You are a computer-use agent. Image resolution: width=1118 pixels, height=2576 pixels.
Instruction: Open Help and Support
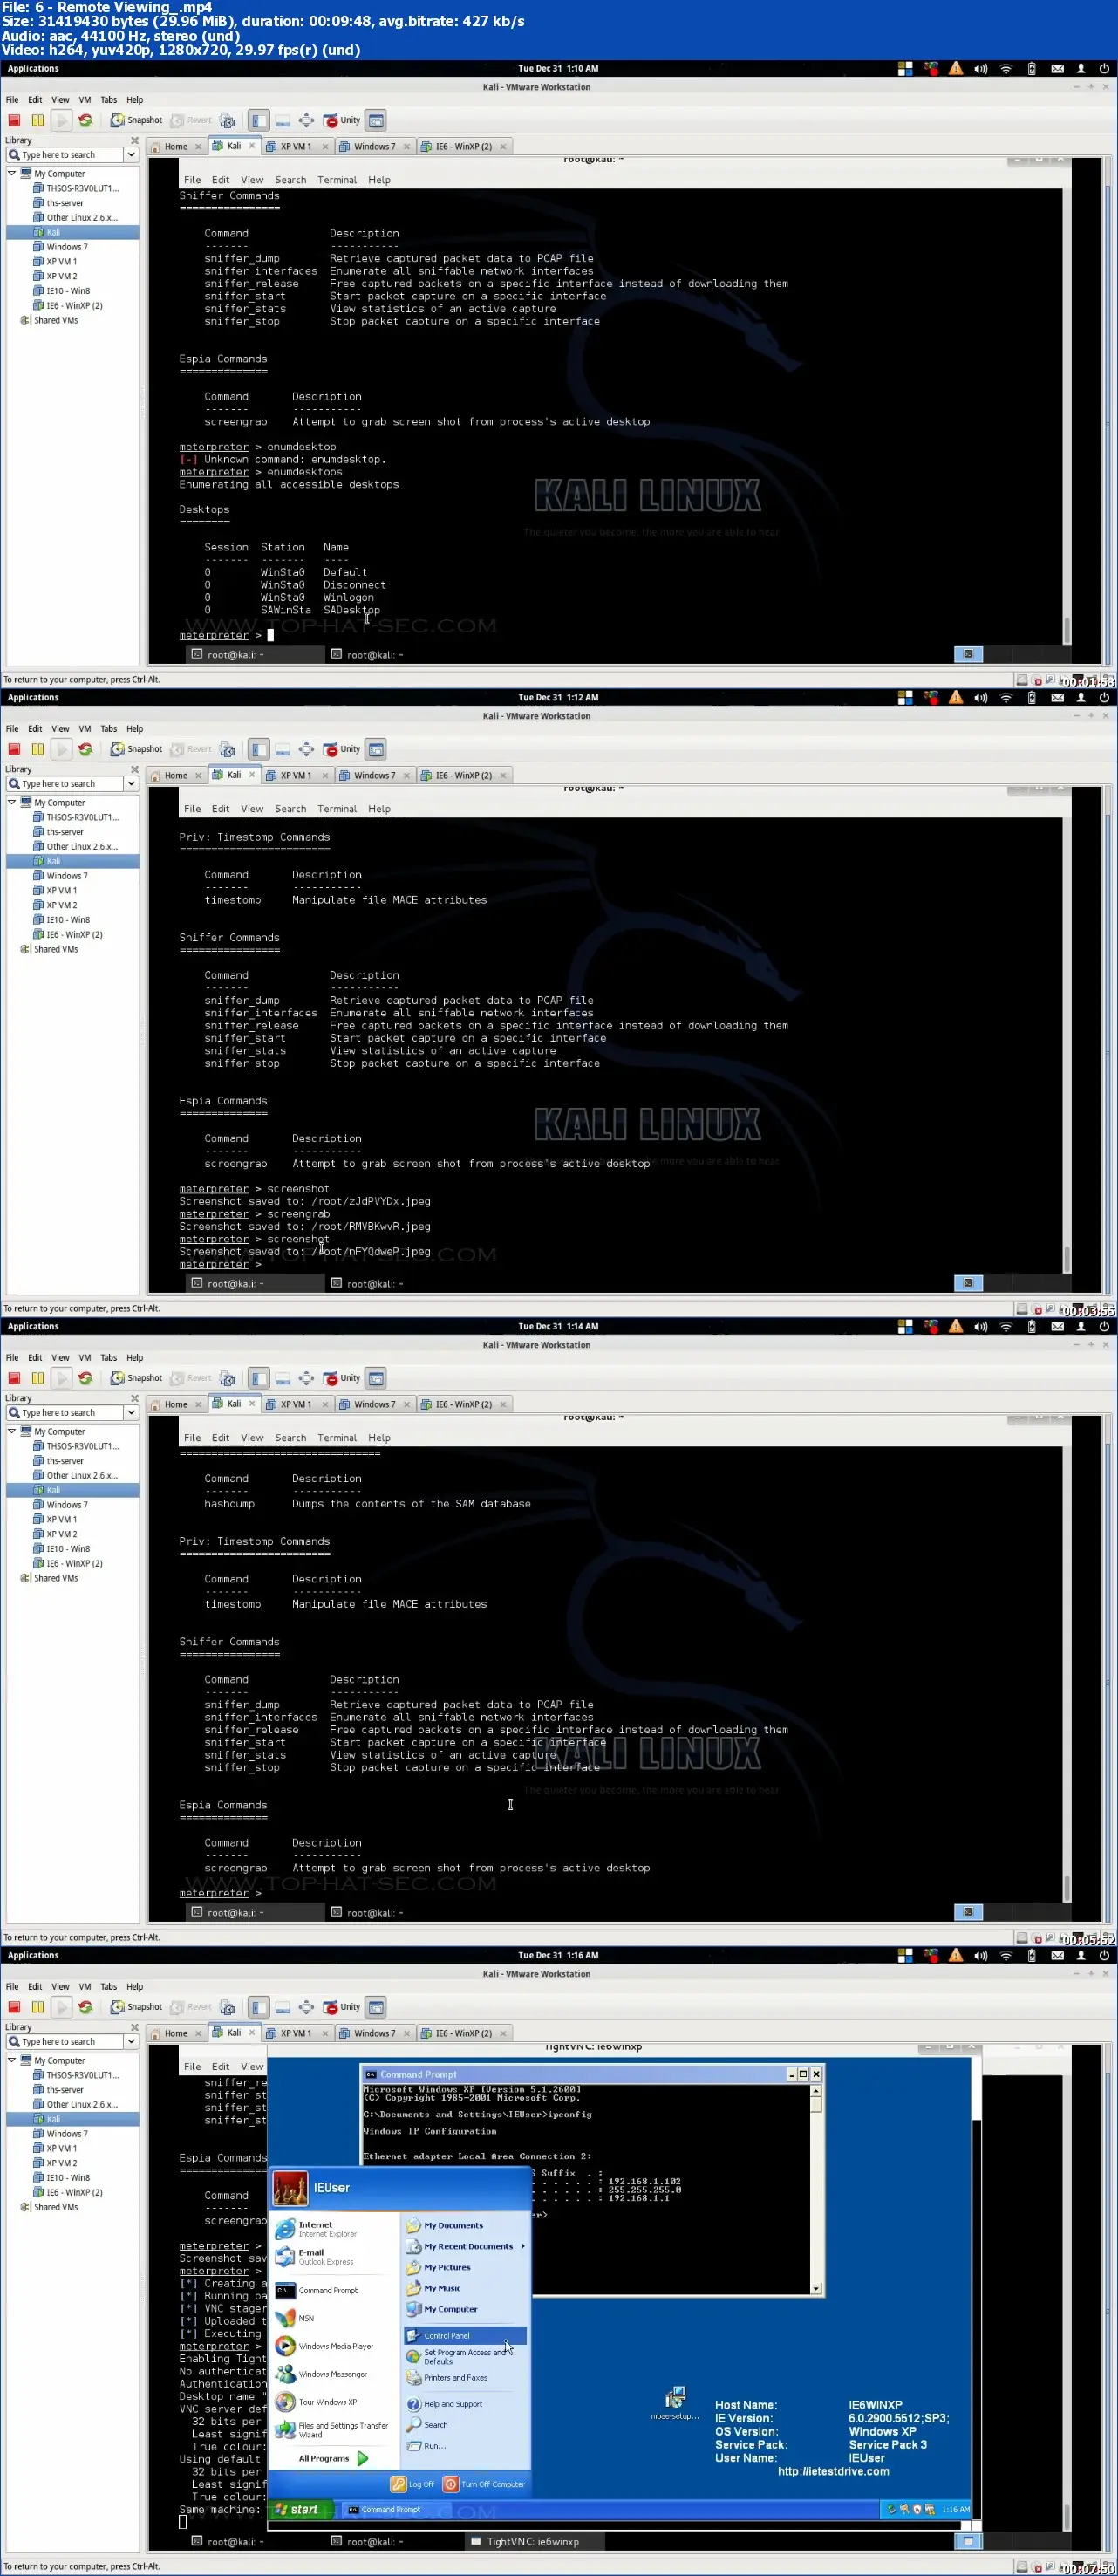click(445, 2404)
